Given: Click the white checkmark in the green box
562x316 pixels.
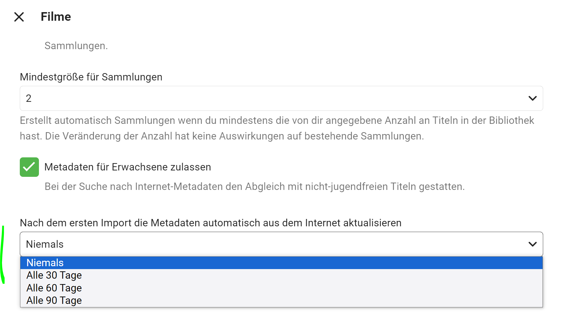Looking at the screenshot, I should (29, 167).
